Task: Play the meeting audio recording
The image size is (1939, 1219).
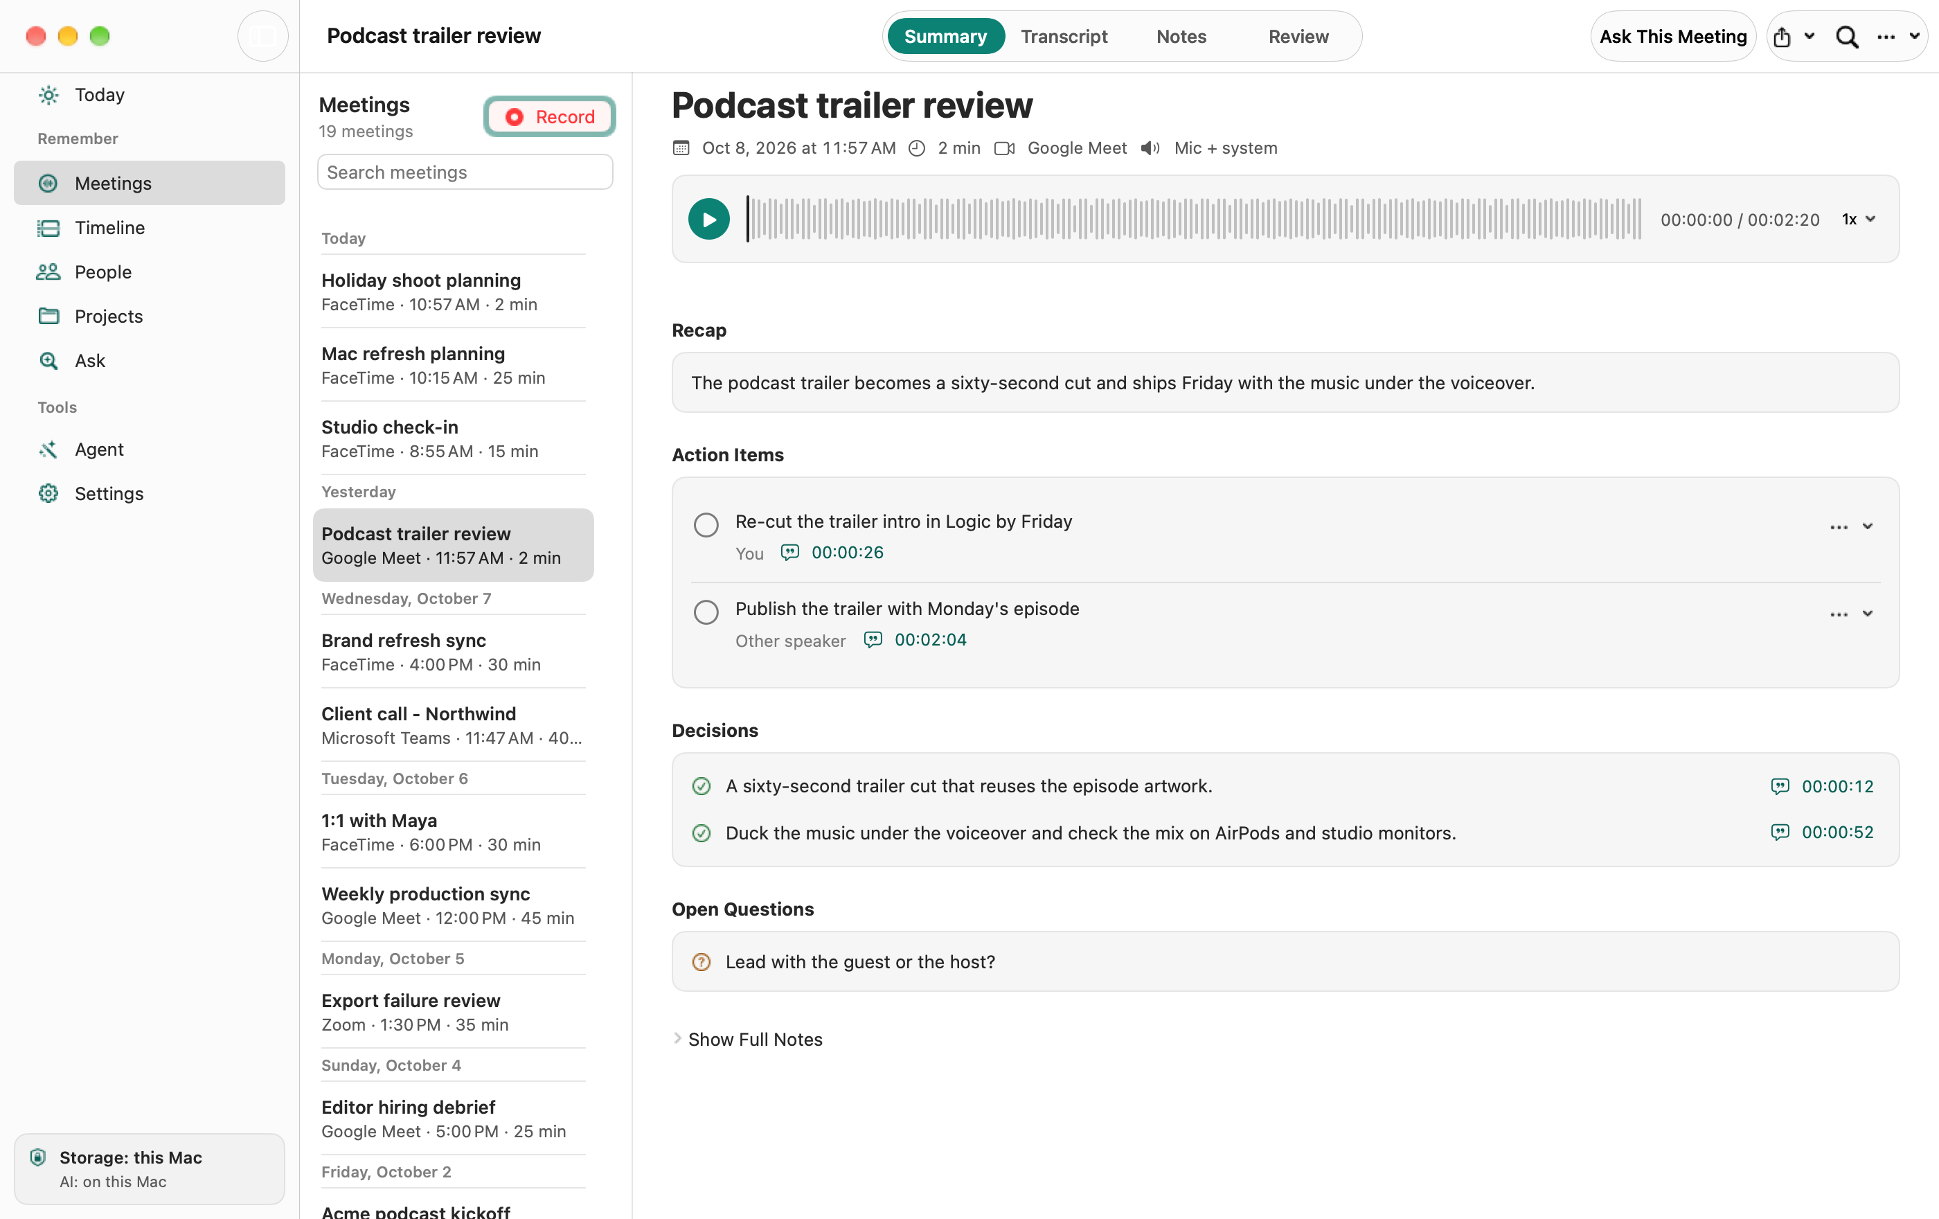Action: coord(708,219)
